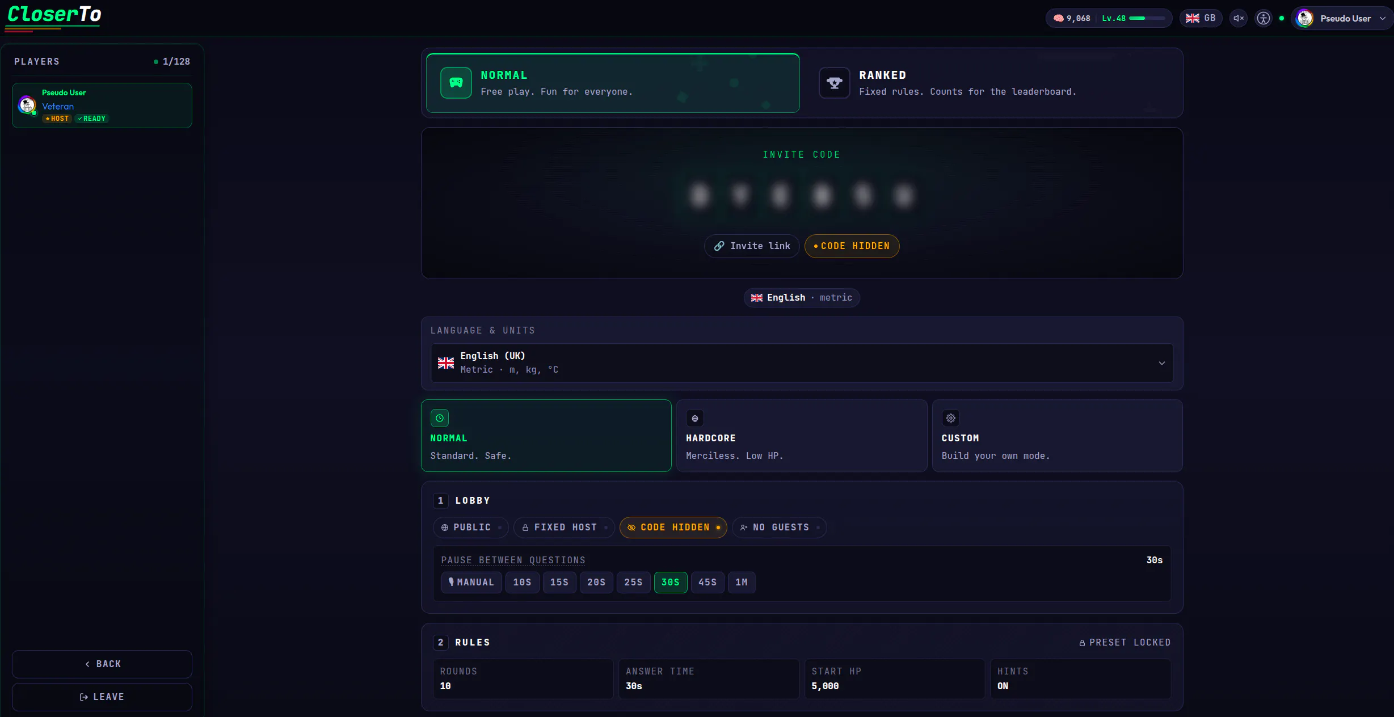This screenshot has height=717, width=1394.
Task: Set pause between questions to 10S
Action: pos(522,583)
